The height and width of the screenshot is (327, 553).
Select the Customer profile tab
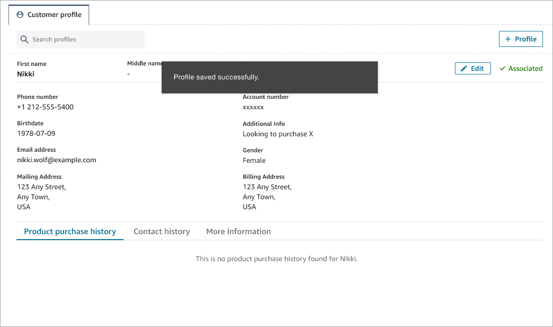[49, 15]
